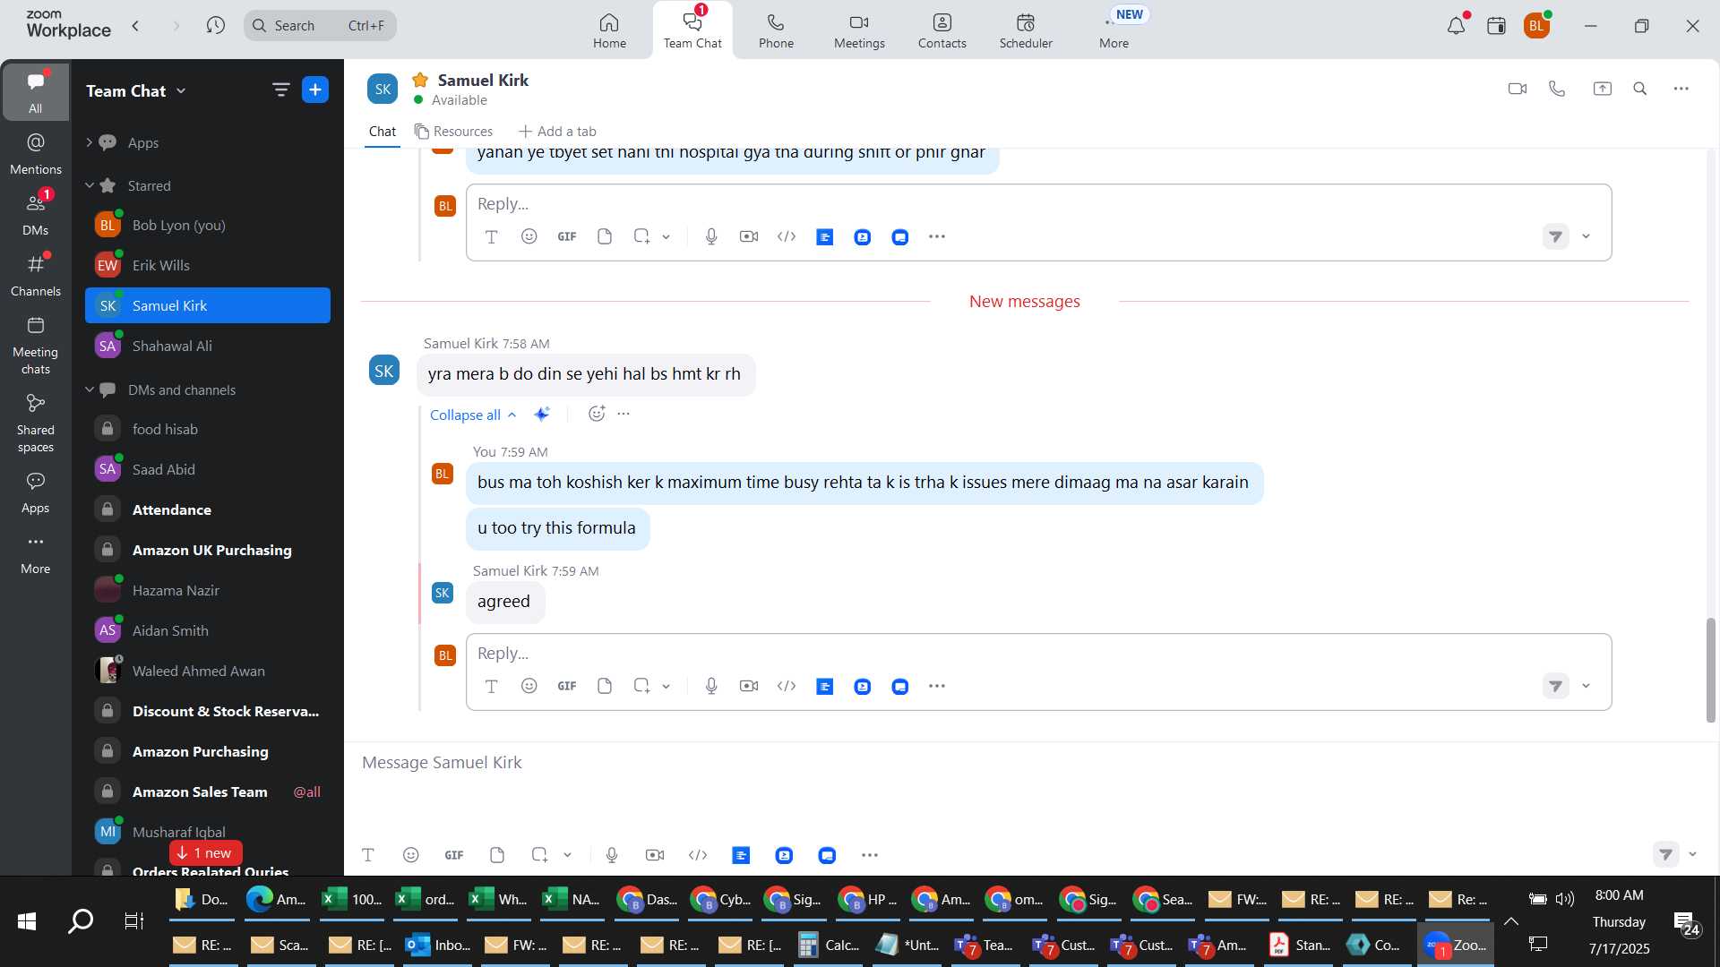Open Shared spaces in left rail

[36, 423]
